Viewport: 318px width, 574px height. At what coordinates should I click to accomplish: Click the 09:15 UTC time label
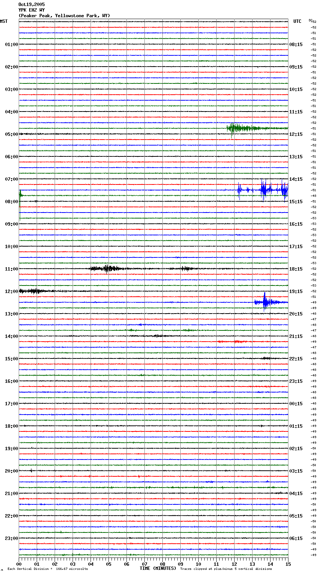296,67
